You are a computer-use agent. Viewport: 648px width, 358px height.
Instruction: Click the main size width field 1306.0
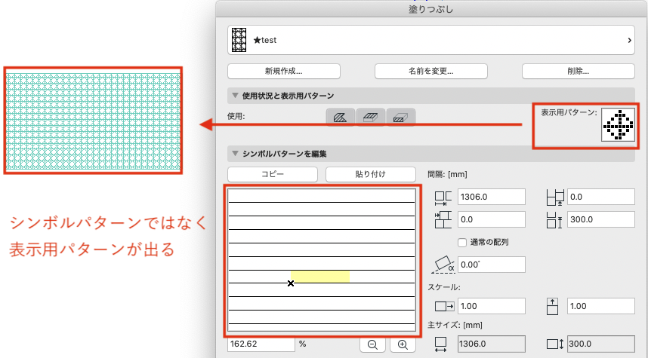click(x=492, y=344)
